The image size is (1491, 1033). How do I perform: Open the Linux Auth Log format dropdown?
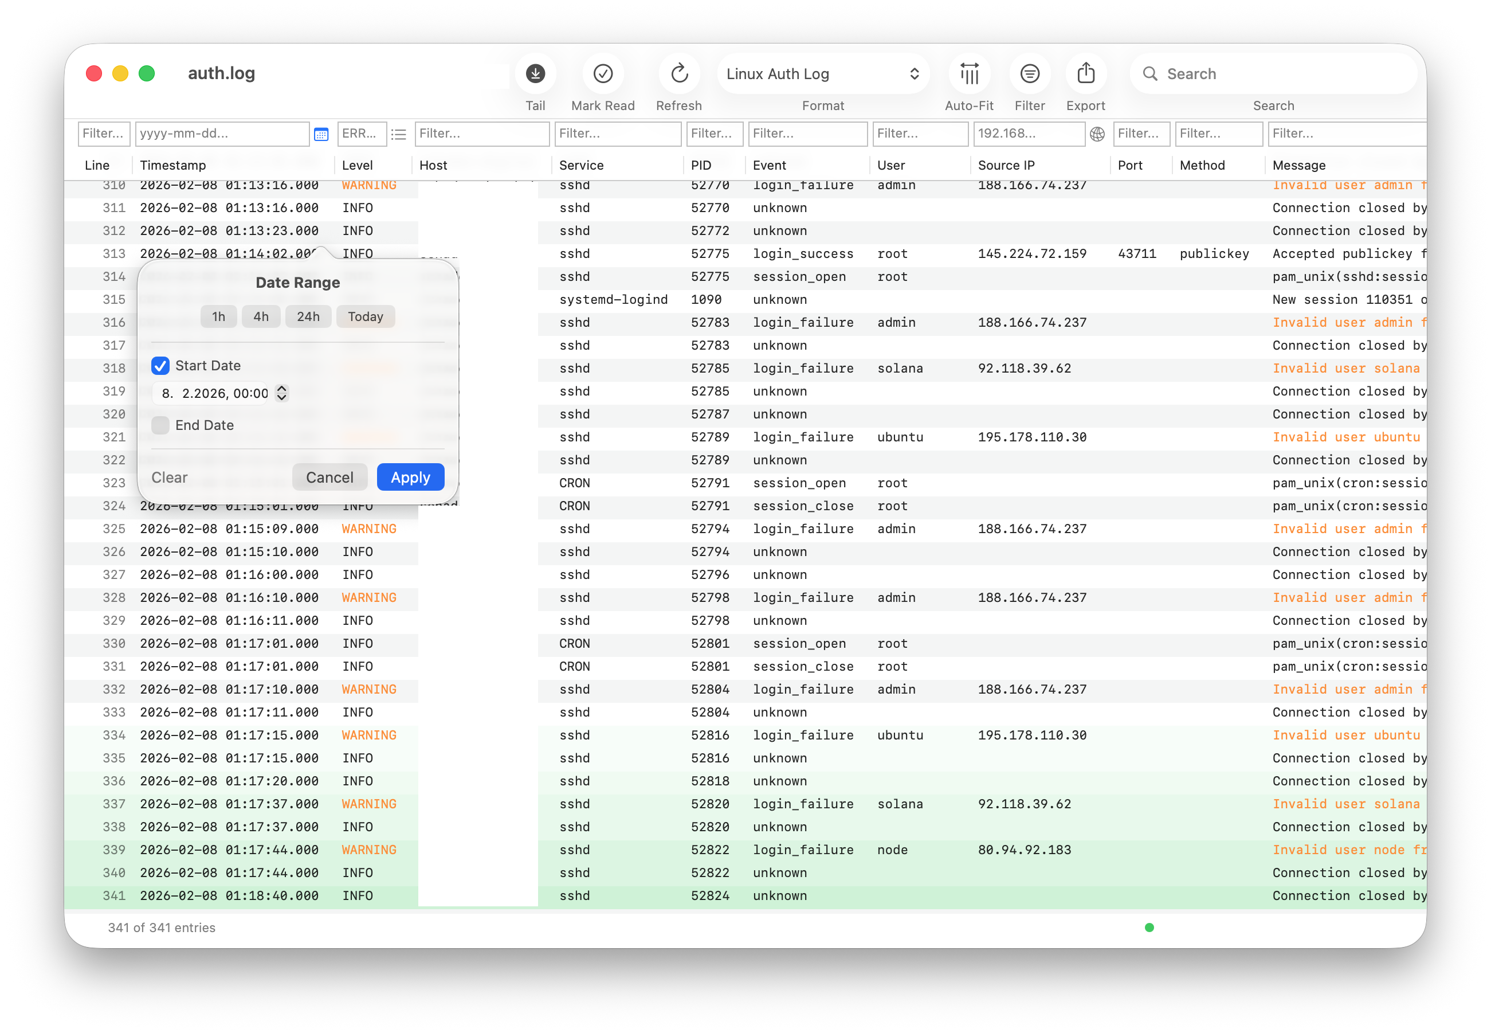point(823,73)
